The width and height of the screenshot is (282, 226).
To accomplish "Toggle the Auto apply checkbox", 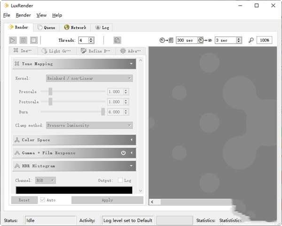I will point(43,200).
